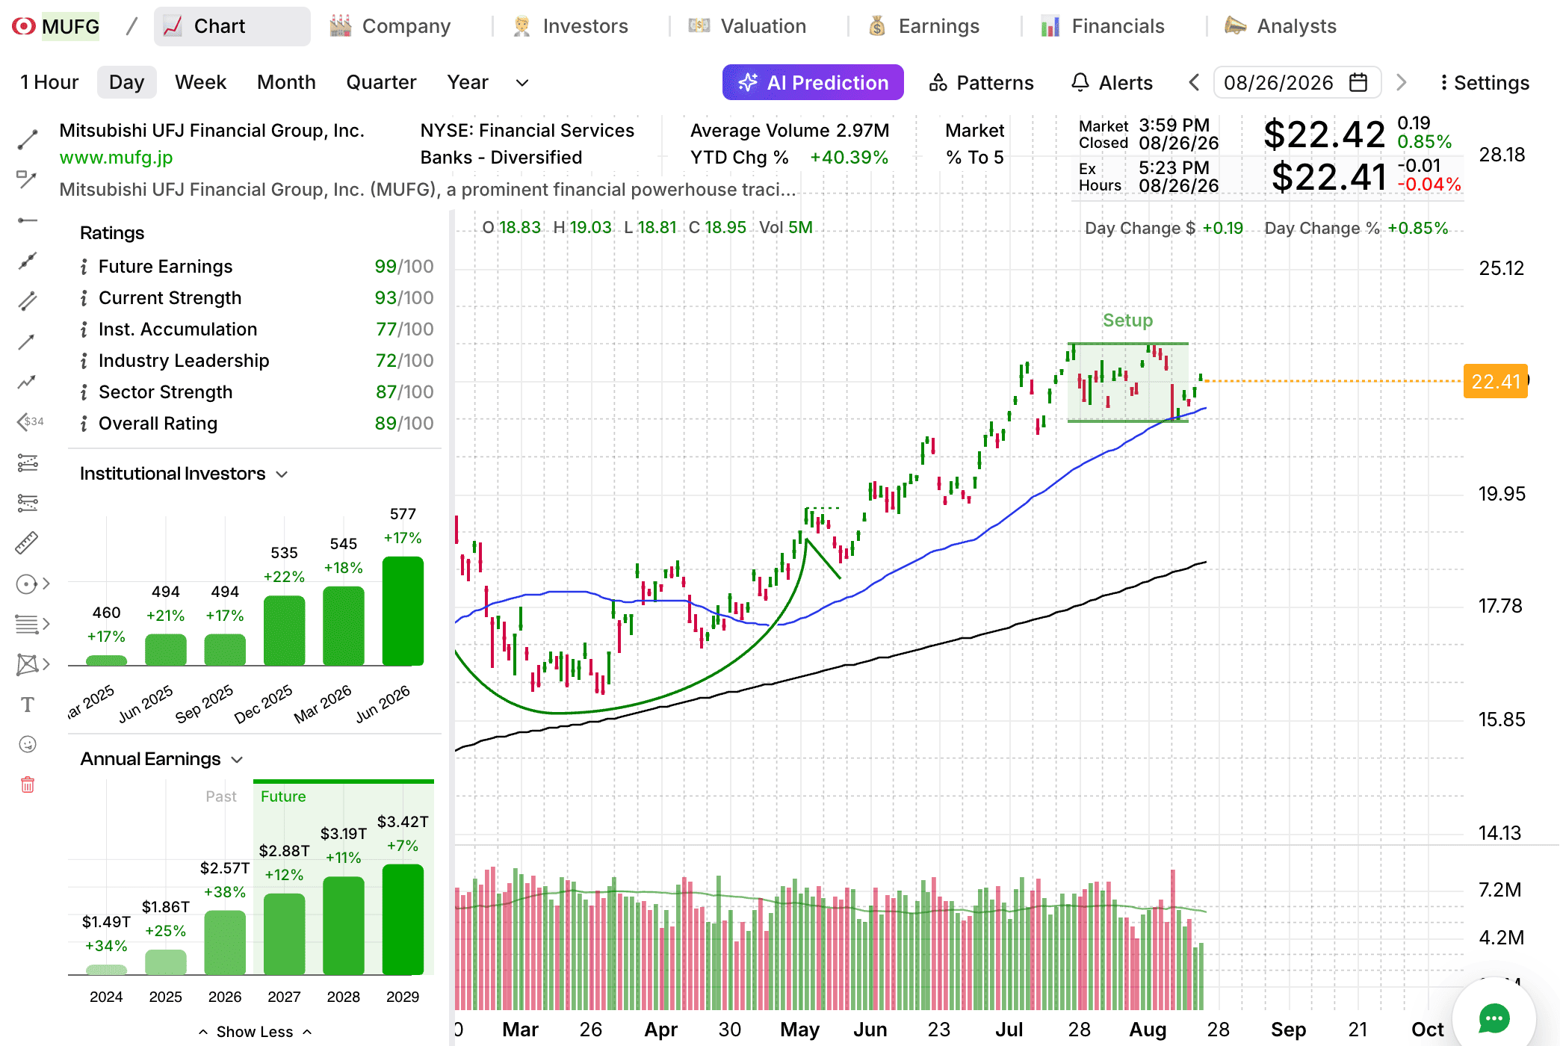Open the Patterns menu
1560x1046 pixels.
point(981,82)
